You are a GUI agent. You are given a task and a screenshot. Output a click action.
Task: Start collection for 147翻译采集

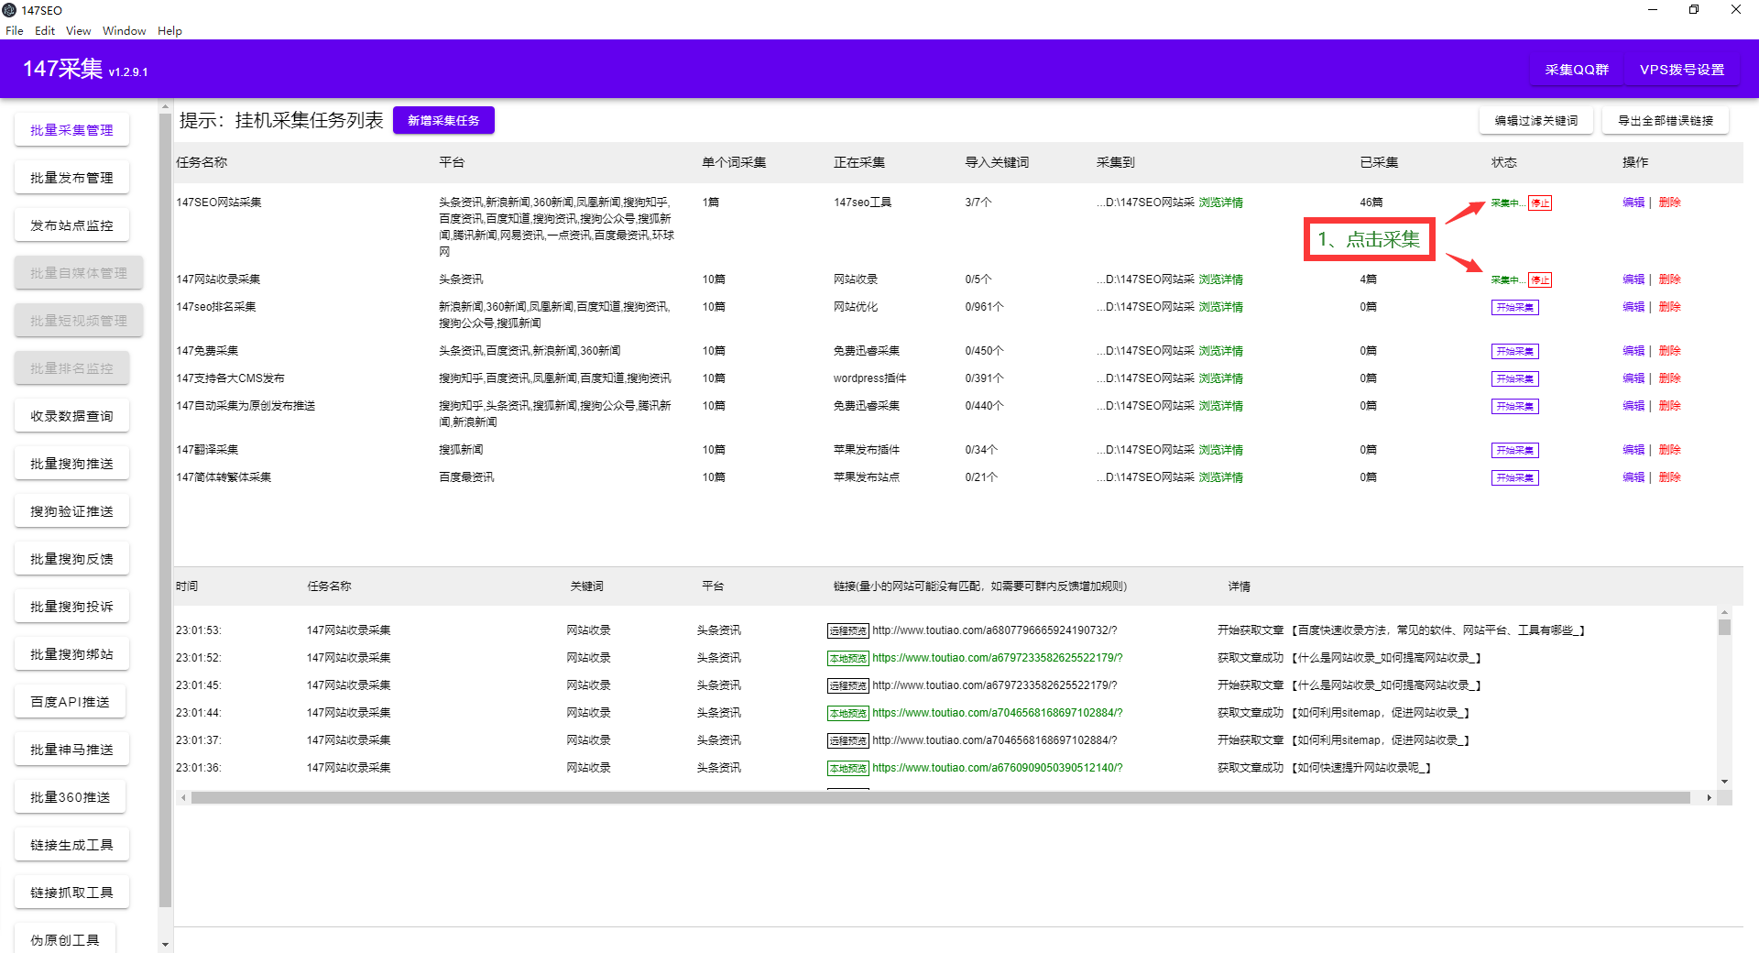(1514, 451)
